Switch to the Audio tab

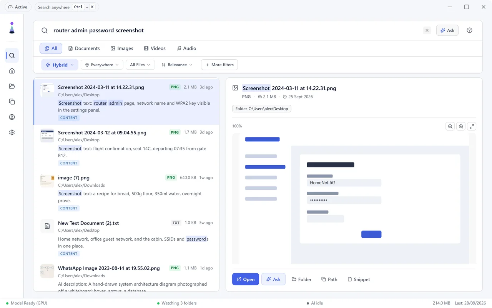coord(186,48)
